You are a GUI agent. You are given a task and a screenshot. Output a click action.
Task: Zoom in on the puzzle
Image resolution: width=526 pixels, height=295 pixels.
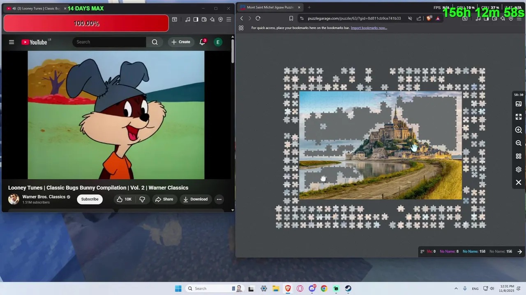pyautogui.click(x=519, y=130)
